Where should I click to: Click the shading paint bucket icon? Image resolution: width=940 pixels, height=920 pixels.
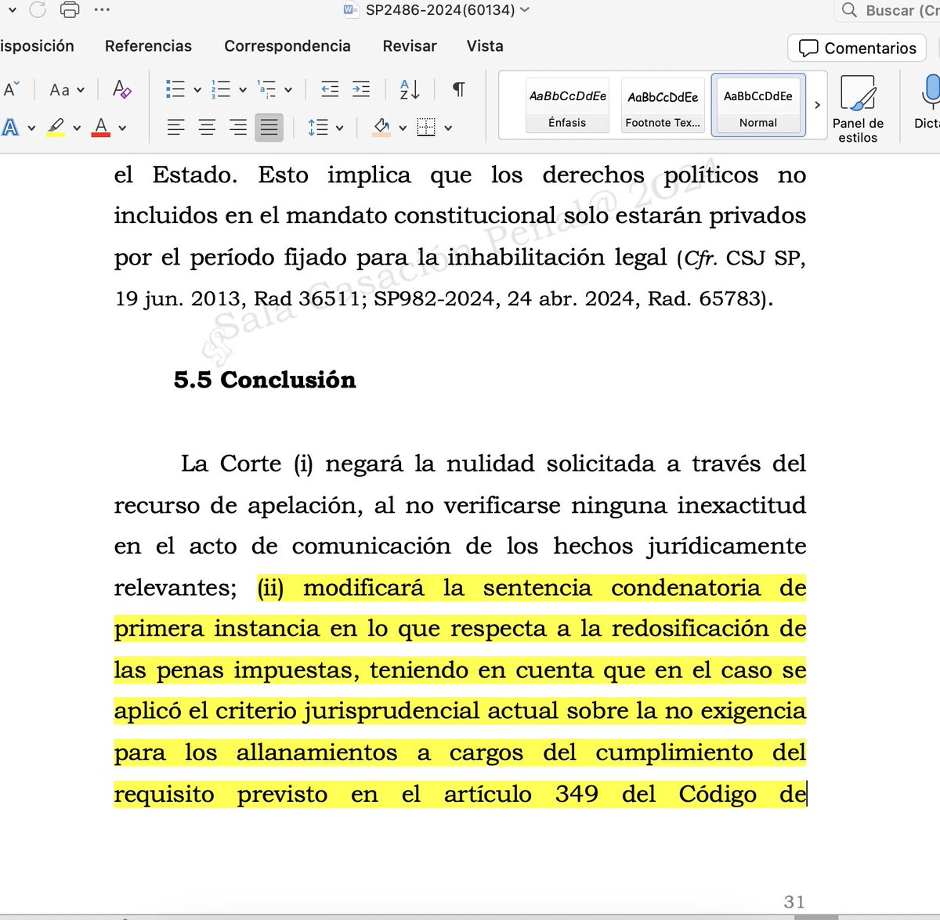coord(381,127)
